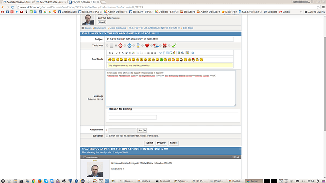Select the red heart topic icon radio
The height and width of the screenshot is (183, 326).
tap(143, 46)
